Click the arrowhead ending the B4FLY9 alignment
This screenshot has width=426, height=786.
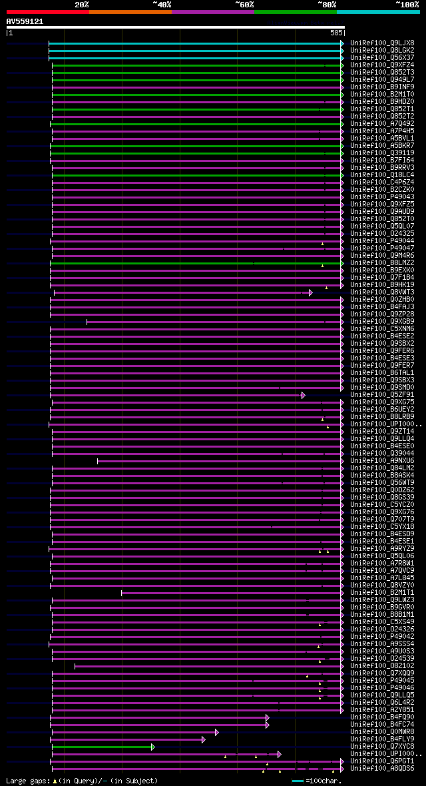tap(204, 739)
